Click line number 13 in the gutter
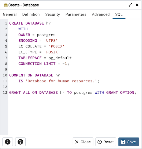The width and height of the screenshot is (142, 149). click(5, 93)
